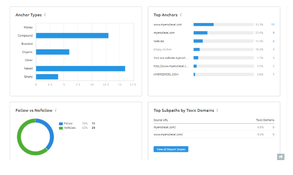The height and width of the screenshot is (175, 293).
Task: Click the myersdiesel.com 23.1% progress bar
Action: pos(224,33)
